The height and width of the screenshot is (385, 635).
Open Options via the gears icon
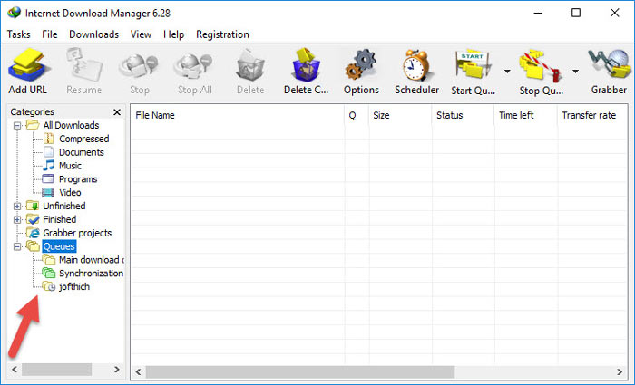click(x=361, y=64)
